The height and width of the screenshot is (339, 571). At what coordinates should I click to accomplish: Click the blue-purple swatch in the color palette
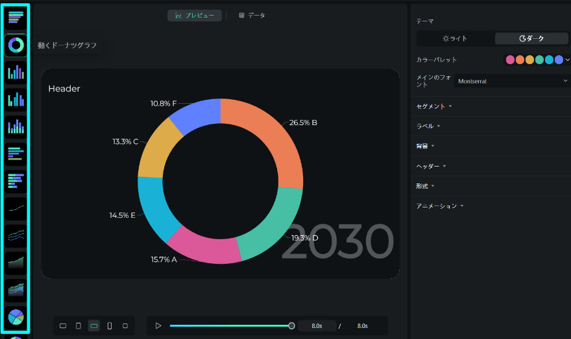[x=559, y=60]
